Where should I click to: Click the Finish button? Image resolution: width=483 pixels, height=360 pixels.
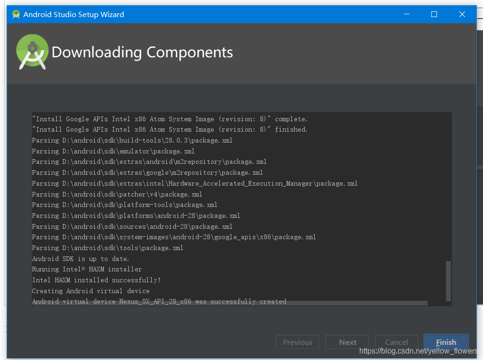pyautogui.click(x=446, y=342)
